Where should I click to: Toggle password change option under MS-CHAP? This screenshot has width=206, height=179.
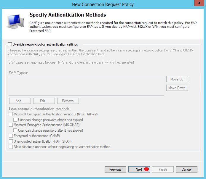[15, 130]
